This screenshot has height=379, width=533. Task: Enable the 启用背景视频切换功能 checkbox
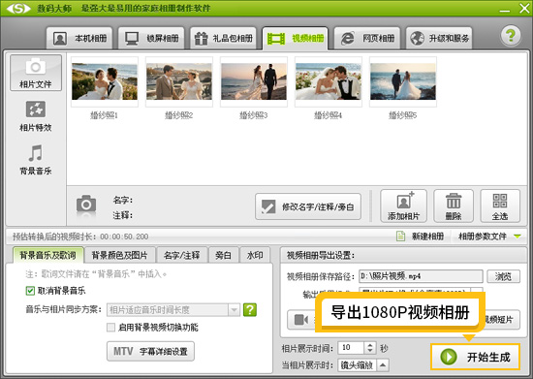[110, 328]
